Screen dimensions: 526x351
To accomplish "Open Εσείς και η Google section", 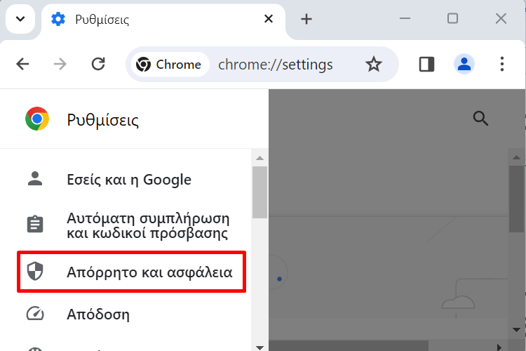I will click(126, 180).
